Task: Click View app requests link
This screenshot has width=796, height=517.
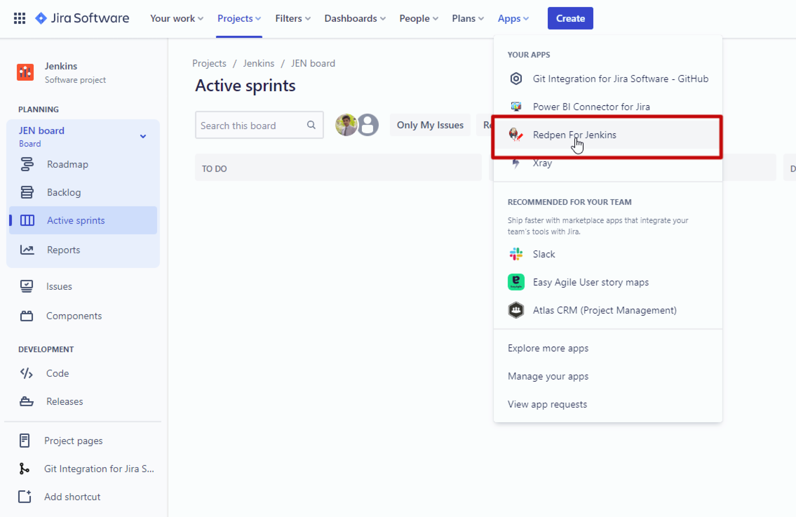Action: (547, 404)
